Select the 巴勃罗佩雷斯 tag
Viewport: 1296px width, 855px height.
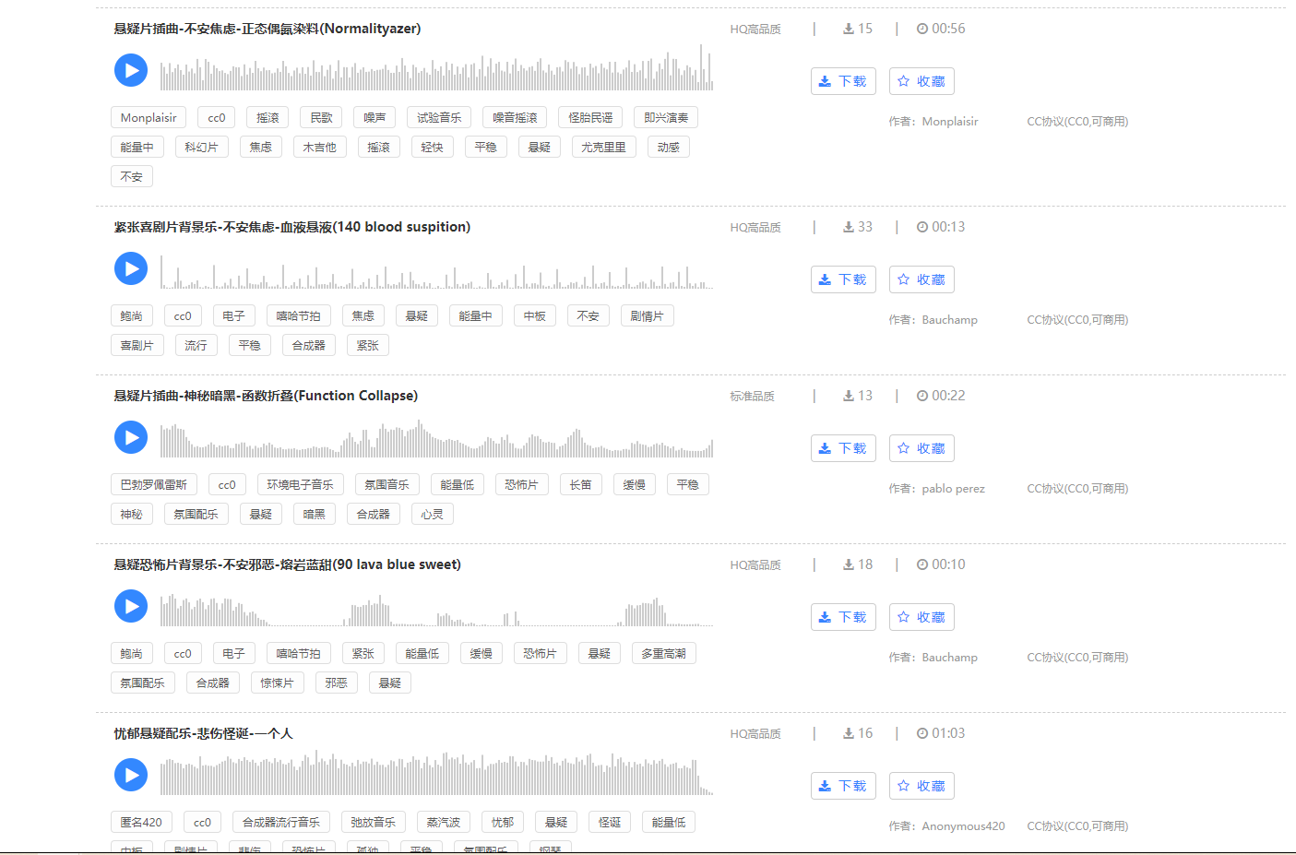click(154, 484)
